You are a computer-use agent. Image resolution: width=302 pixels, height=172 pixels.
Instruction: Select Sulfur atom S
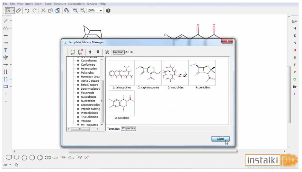tap(295, 58)
